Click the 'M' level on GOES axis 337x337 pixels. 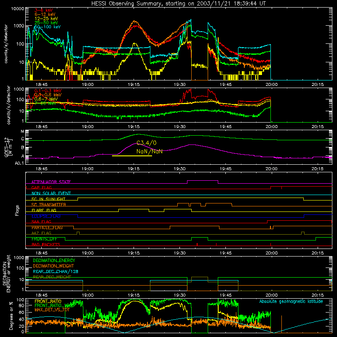(22, 131)
